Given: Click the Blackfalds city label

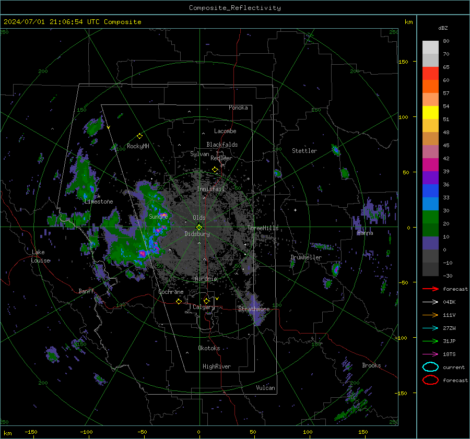Looking at the screenshot, I should coord(222,145).
